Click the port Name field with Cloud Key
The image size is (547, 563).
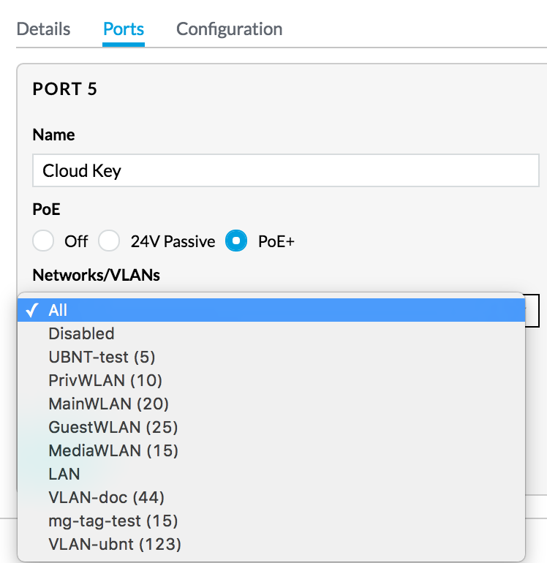286,170
